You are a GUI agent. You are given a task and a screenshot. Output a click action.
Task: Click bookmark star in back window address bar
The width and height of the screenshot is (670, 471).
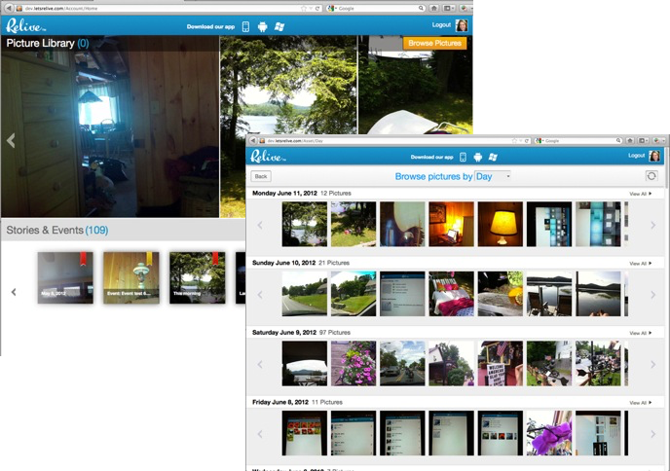point(304,9)
